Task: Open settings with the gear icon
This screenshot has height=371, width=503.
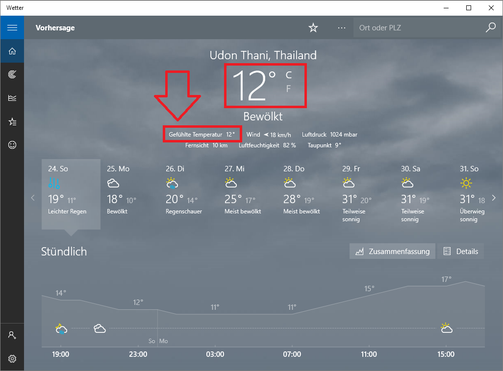Action: coord(12,359)
